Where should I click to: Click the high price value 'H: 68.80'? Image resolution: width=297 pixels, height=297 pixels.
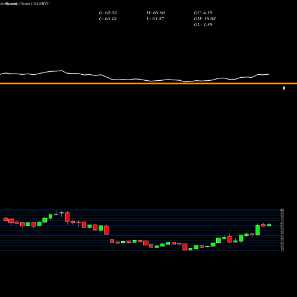156,13
